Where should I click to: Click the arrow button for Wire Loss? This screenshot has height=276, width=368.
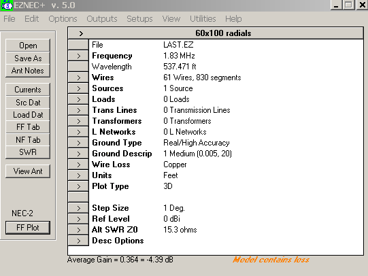click(x=78, y=165)
